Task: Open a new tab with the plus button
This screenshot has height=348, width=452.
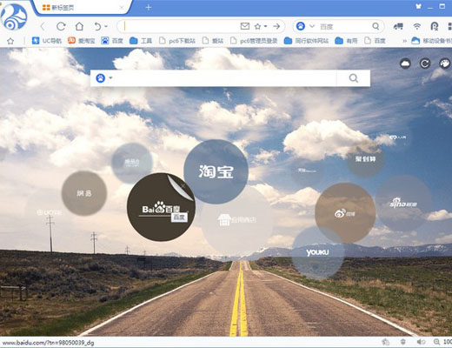Action: pyautogui.click(x=149, y=8)
